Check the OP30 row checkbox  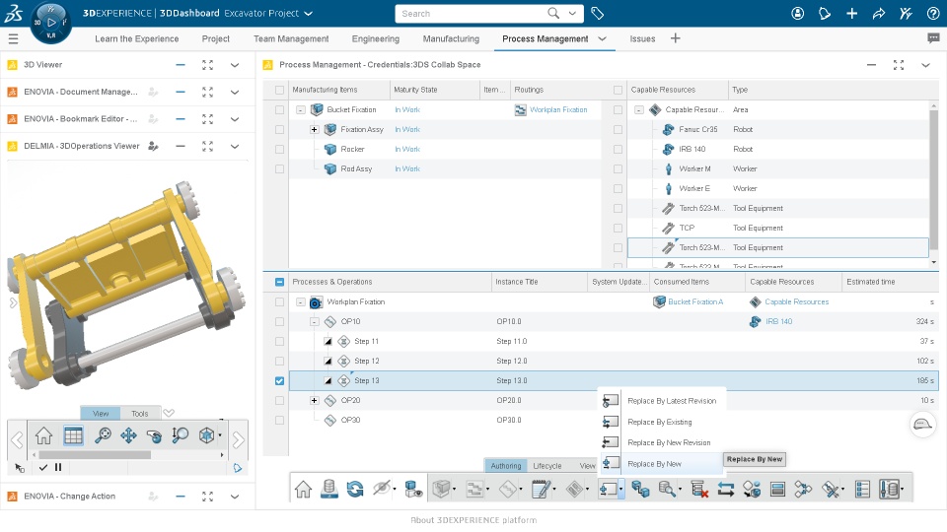[x=279, y=420]
